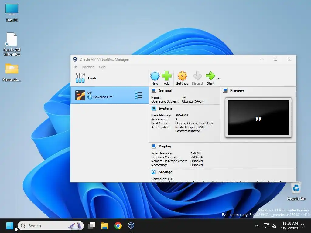
Task: Click the Display section header
Action: point(165,146)
